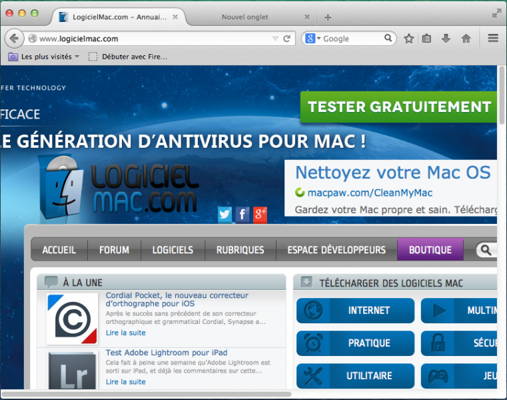Click the browser back arrow button
Image resolution: width=507 pixels, height=400 pixels.
click(x=14, y=39)
